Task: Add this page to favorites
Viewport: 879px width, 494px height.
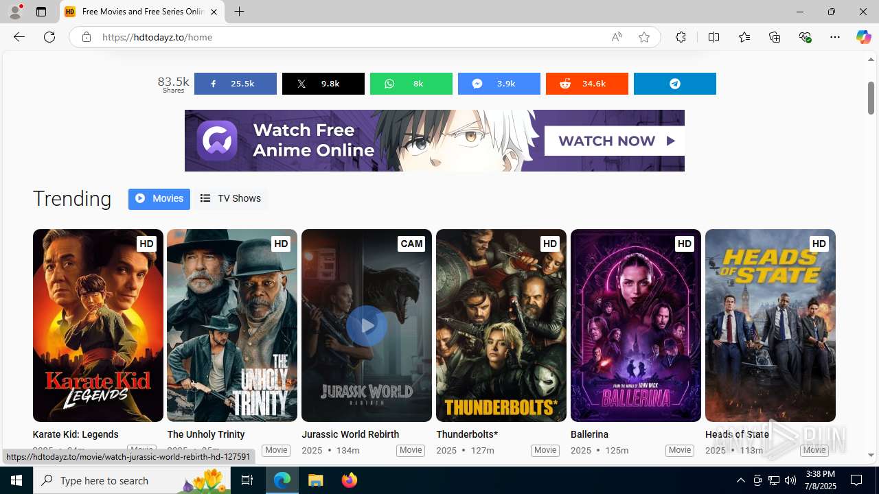Action: pos(644,37)
